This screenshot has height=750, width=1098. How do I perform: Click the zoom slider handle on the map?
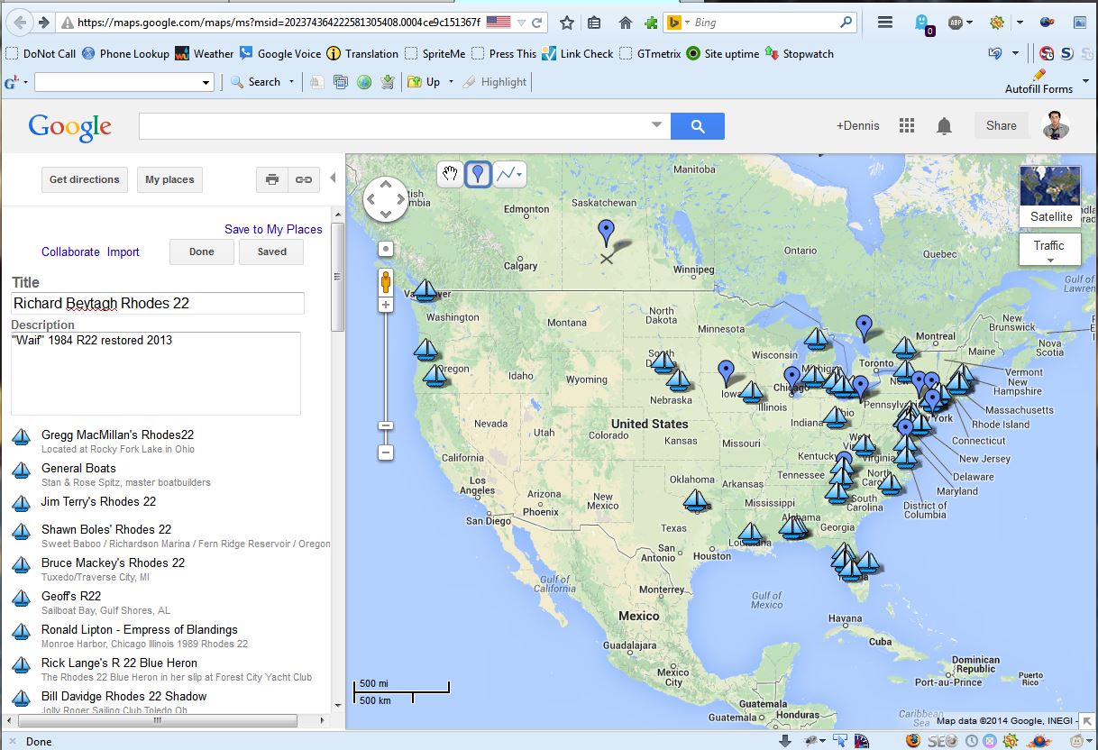pyautogui.click(x=386, y=425)
